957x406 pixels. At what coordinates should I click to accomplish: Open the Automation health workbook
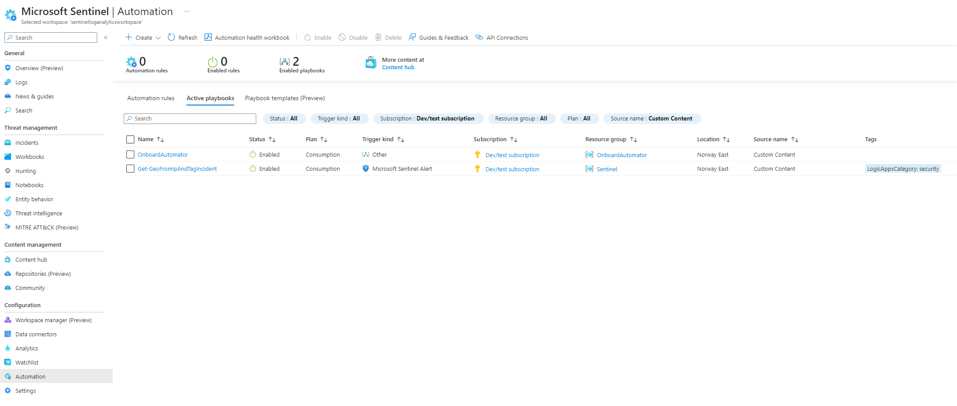[x=247, y=38]
